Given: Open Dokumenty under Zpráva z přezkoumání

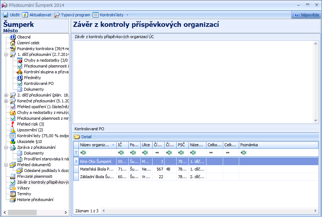Looking at the screenshot, I should (34, 153).
